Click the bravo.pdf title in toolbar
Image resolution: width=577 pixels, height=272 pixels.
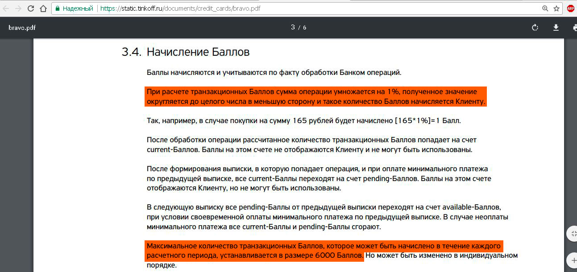[x=22, y=28]
